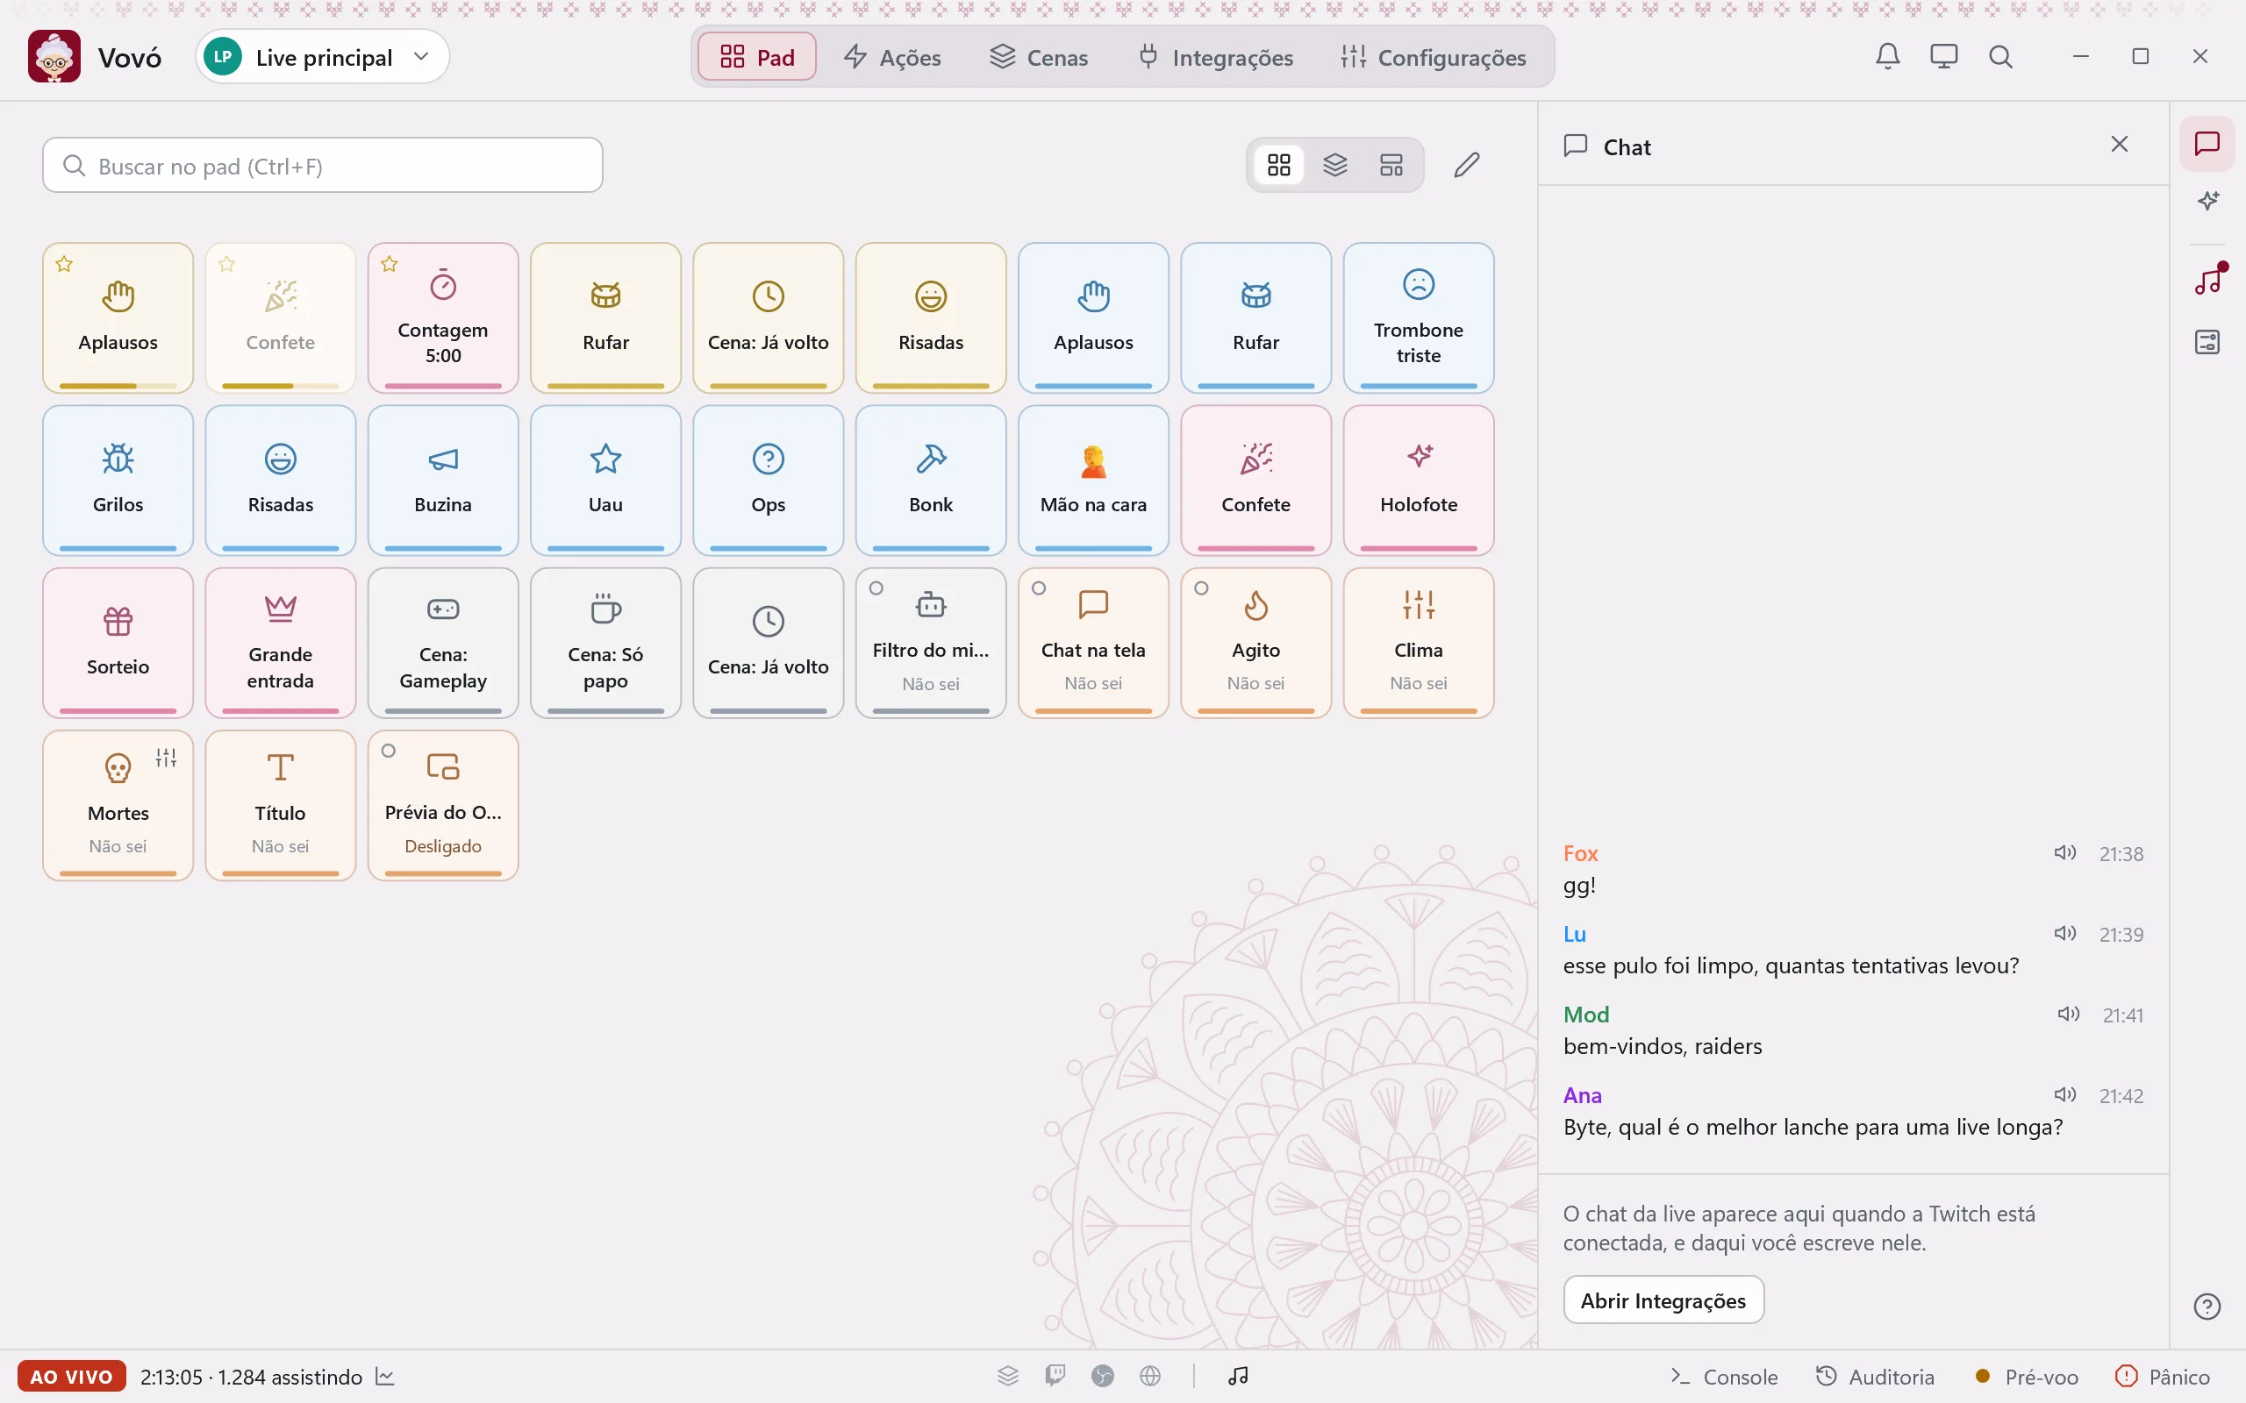This screenshot has width=2246, height=1403.
Task: Click the Twitch icon in status bar
Action: (1055, 1376)
